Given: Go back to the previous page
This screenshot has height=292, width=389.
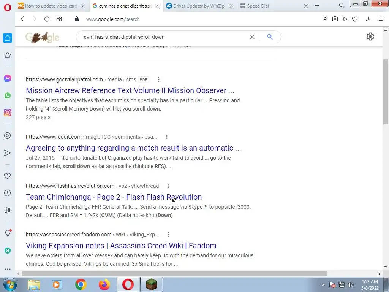Looking at the screenshot, I should [22, 19].
